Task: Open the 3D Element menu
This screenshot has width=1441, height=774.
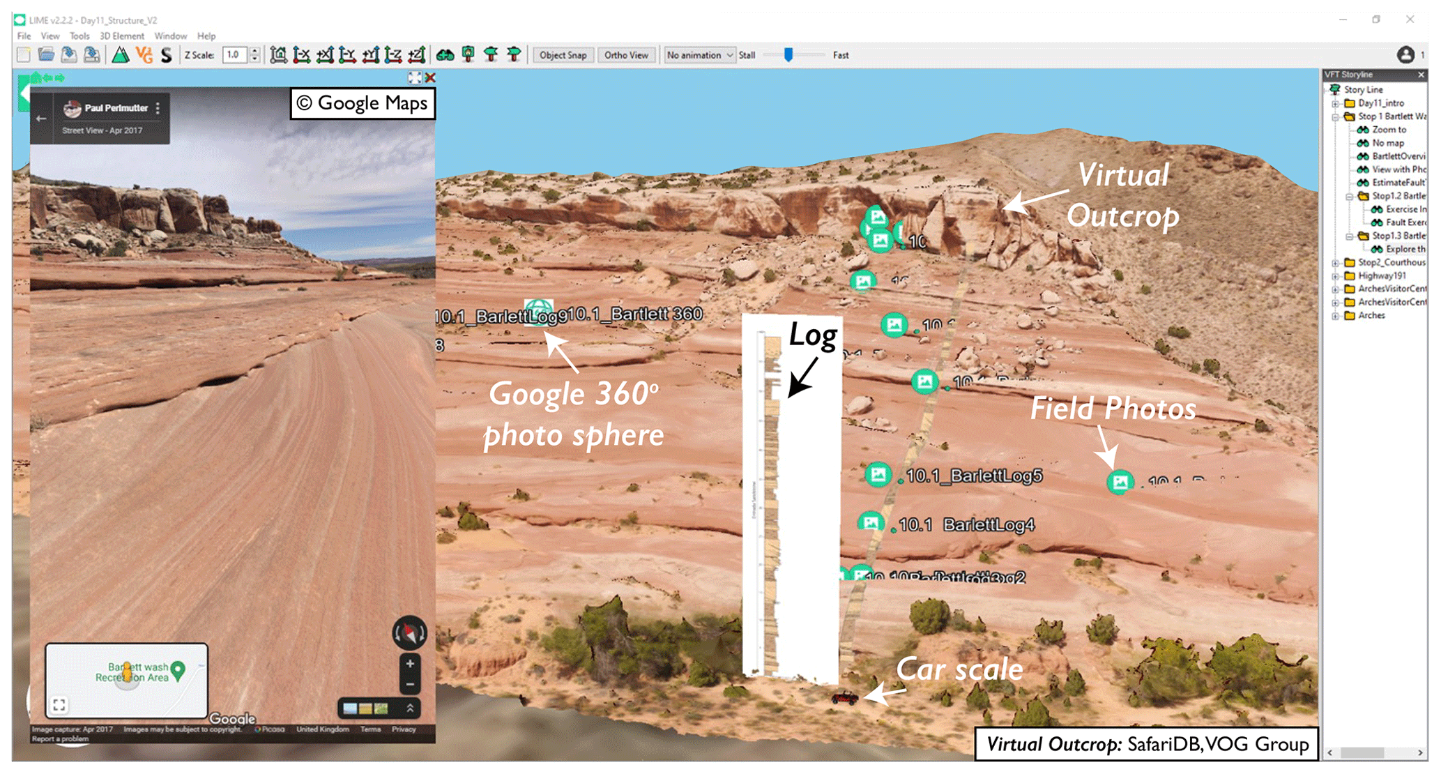Action: click(x=121, y=36)
